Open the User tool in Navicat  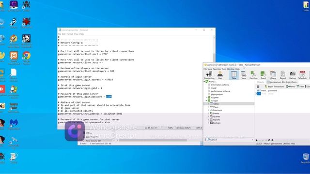(x=220, y=75)
